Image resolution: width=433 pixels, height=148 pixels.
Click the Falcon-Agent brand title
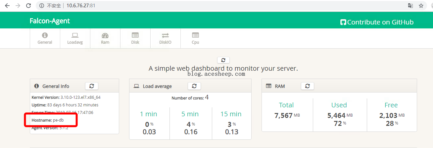50,21
